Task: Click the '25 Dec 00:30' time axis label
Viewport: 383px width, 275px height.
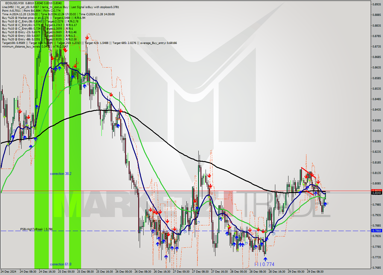Action: (66, 272)
